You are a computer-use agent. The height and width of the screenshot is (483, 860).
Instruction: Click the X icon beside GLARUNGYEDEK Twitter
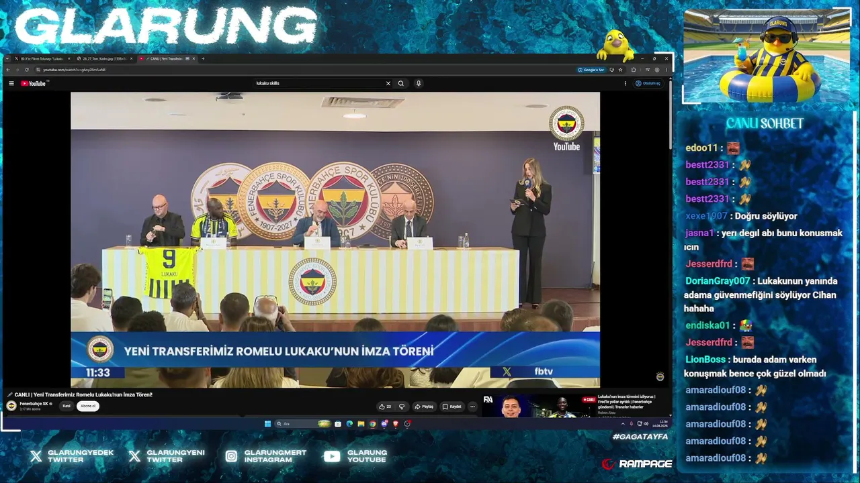tap(36, 456)
